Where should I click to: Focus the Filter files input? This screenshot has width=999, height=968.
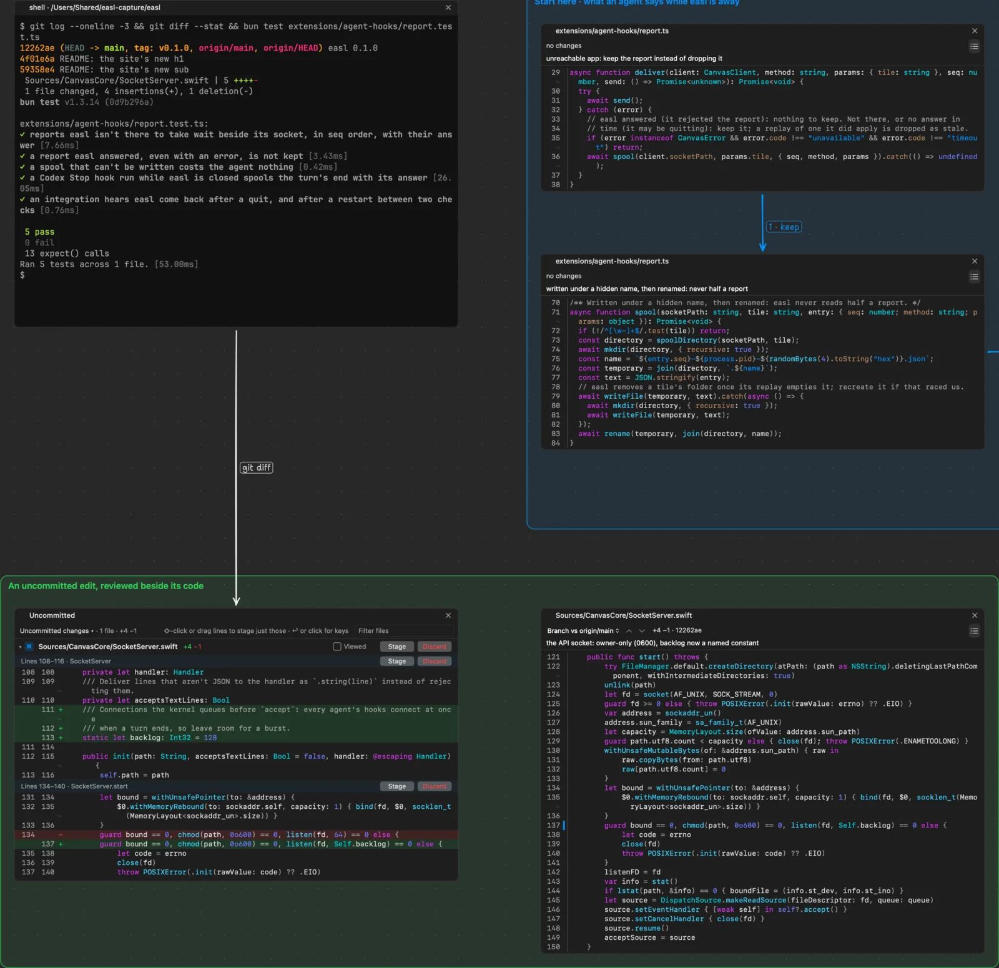(x=403, y=631)
